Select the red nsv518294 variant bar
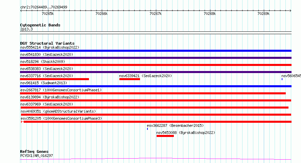The height and width of the screenshot is (163, 301). [156, 65]
